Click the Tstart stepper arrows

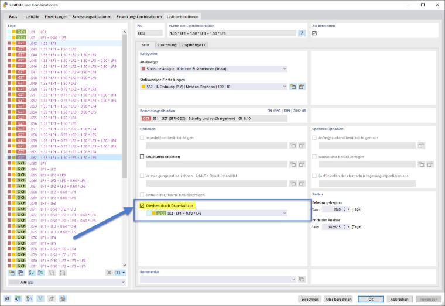[x=344, y=209]
